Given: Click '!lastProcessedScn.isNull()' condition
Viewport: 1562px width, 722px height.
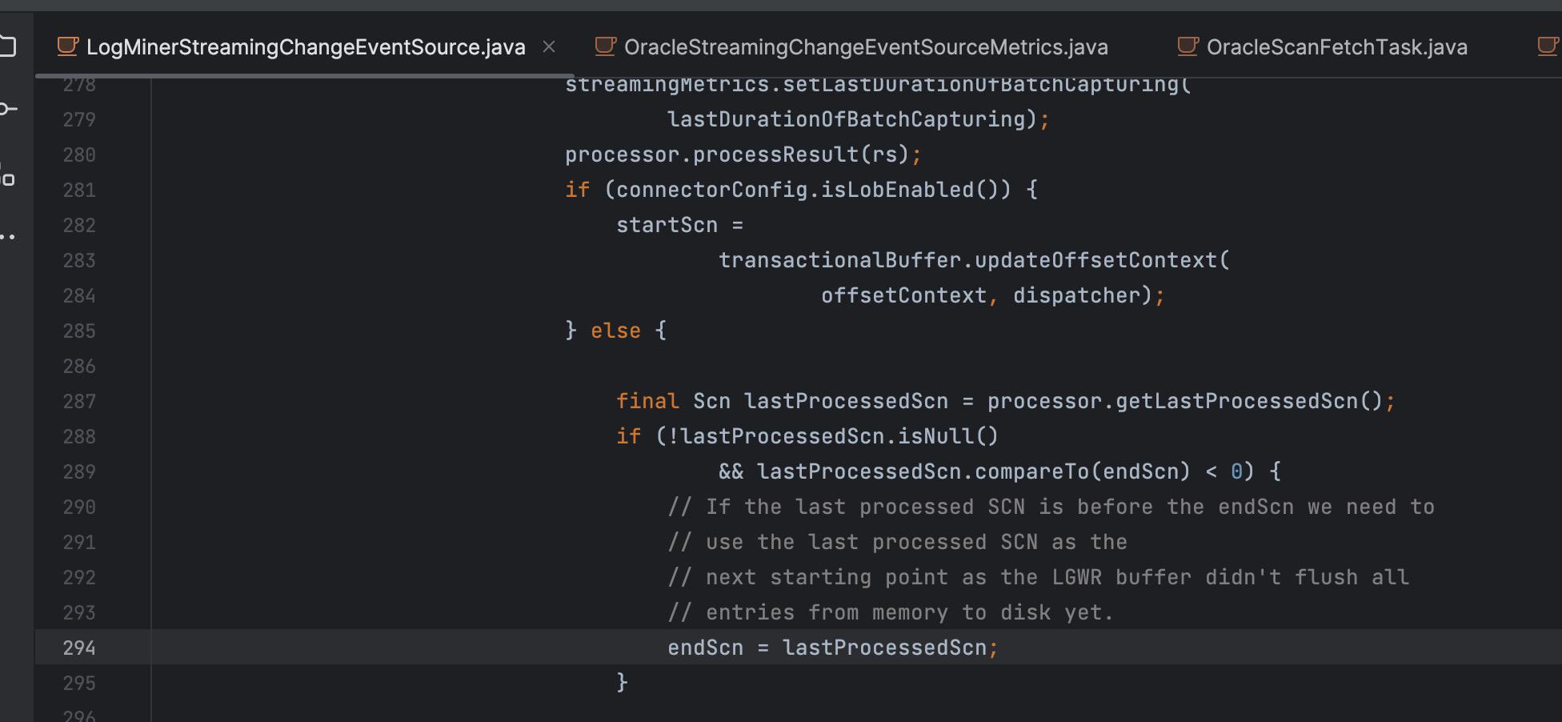Looking at the screenshot, I should point(834,436).
